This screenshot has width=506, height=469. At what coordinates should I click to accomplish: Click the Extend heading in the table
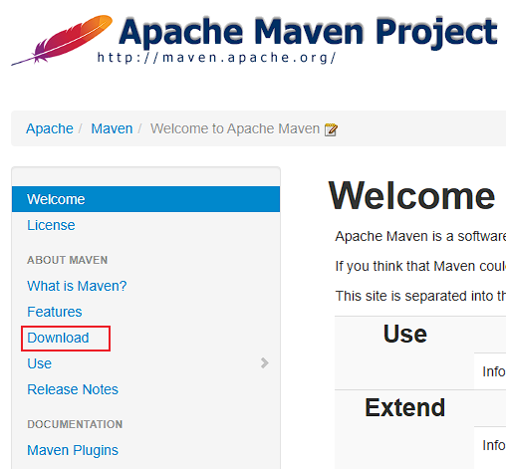(405, 407)
